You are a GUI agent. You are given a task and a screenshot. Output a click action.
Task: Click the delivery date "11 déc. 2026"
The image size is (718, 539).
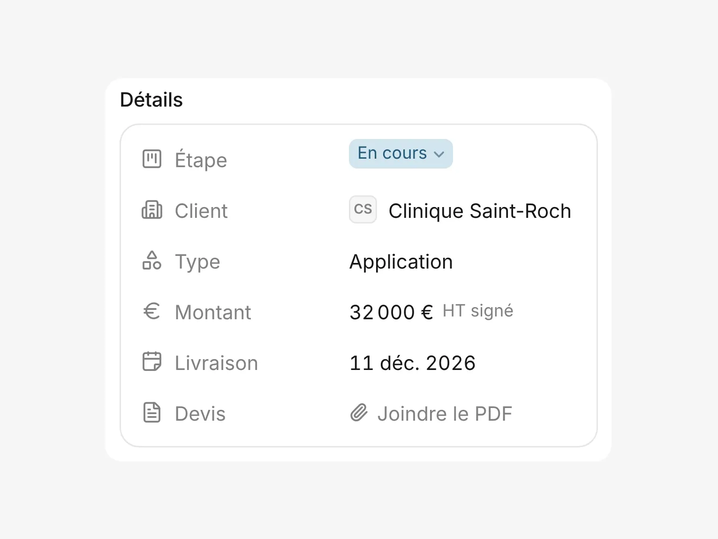pos(413,363)
